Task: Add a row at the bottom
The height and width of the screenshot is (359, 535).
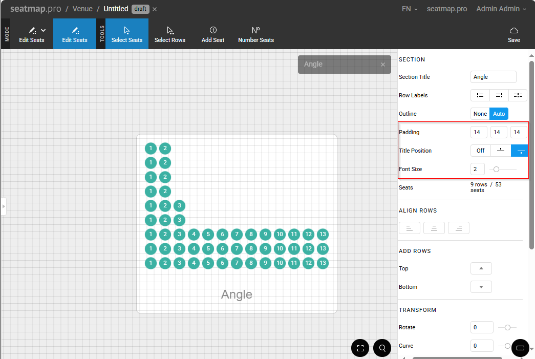Action: [x=481, y=287]
